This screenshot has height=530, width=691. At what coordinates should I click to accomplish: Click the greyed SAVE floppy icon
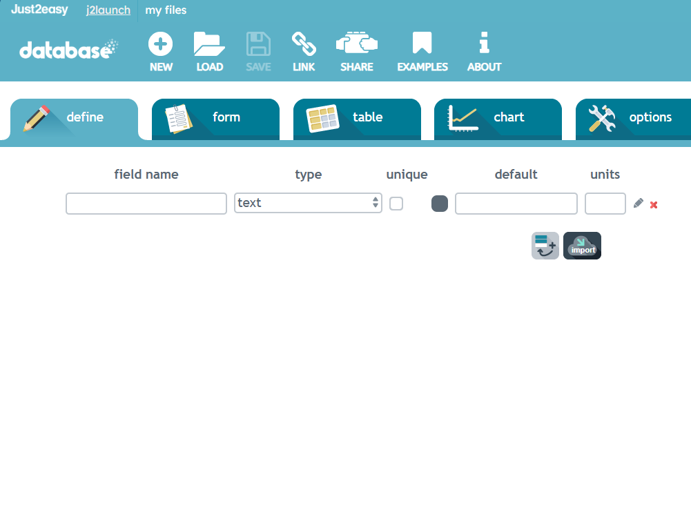click(258, 44)
